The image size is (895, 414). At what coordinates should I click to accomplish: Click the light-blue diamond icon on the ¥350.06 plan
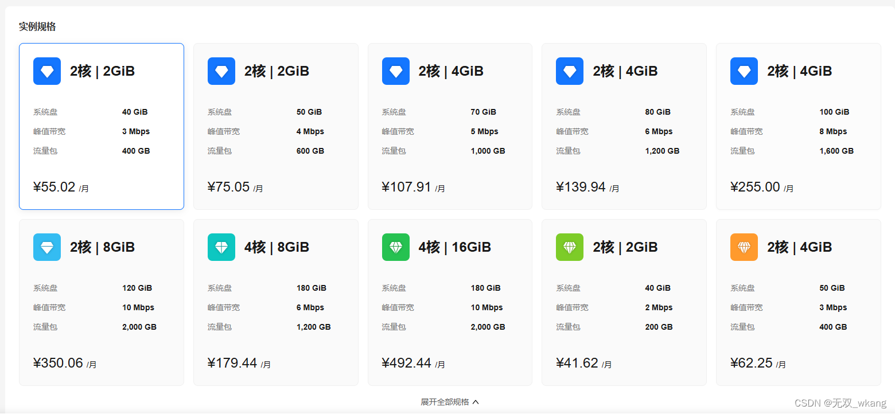pyautogui.click(x=47, y=247)
